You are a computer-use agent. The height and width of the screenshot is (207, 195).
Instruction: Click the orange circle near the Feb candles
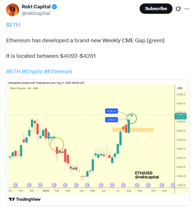click(57, 144)
